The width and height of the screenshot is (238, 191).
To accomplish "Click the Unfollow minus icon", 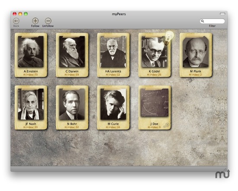I will [48, 21].
